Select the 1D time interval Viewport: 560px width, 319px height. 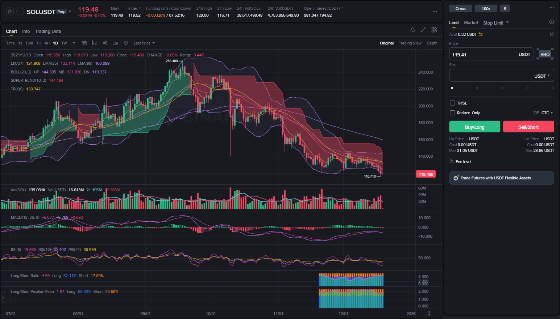(x=55, y=43)
